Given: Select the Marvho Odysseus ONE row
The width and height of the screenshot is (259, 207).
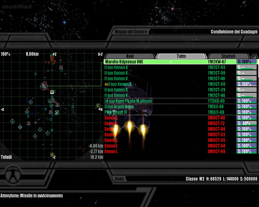Looking at the screenshot, I should [x=181, y=62].
